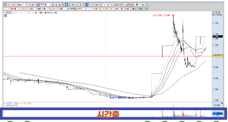
Task: Set interval to 45 minutes
Action: [x=97, y=5]
